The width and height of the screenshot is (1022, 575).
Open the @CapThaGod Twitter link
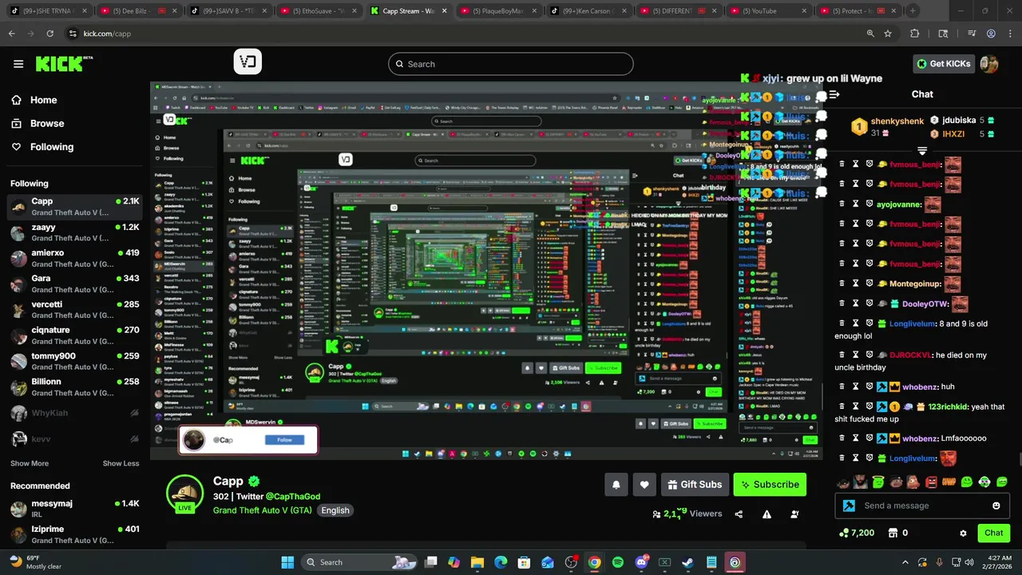pyautogui.click(x=292, y=497)
